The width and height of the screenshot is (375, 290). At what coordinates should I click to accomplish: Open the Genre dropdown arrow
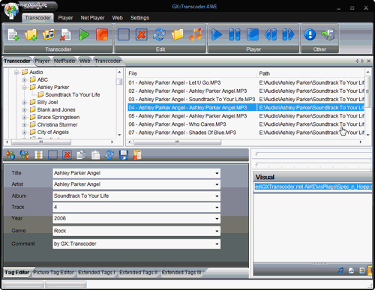217,231
